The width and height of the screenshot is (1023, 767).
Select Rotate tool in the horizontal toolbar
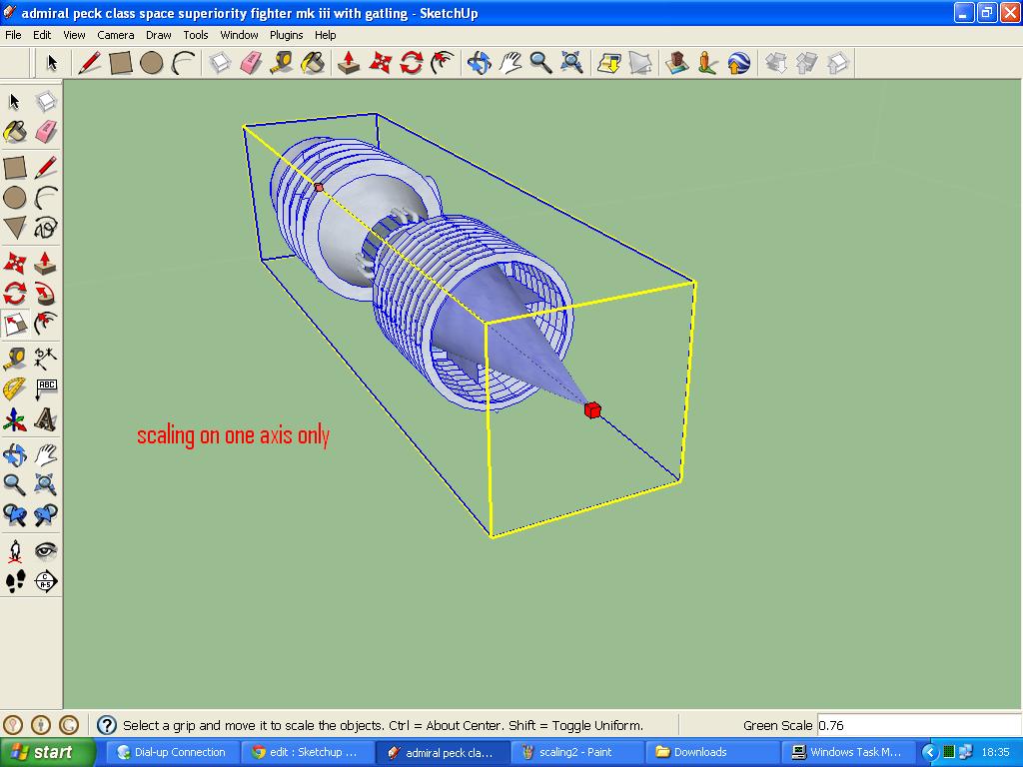pyautogui.click(x=411, y=63)
